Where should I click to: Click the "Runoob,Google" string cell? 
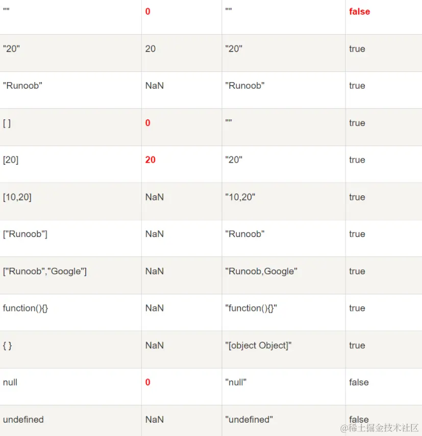(261, 271)
